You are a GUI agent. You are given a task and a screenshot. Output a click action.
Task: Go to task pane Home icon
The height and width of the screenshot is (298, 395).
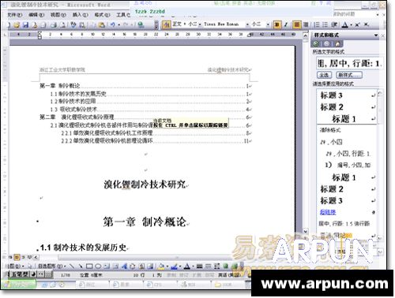coord(337,43)
